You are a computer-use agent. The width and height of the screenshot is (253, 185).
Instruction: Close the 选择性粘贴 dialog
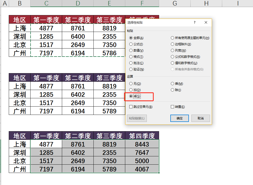[206, 23]
